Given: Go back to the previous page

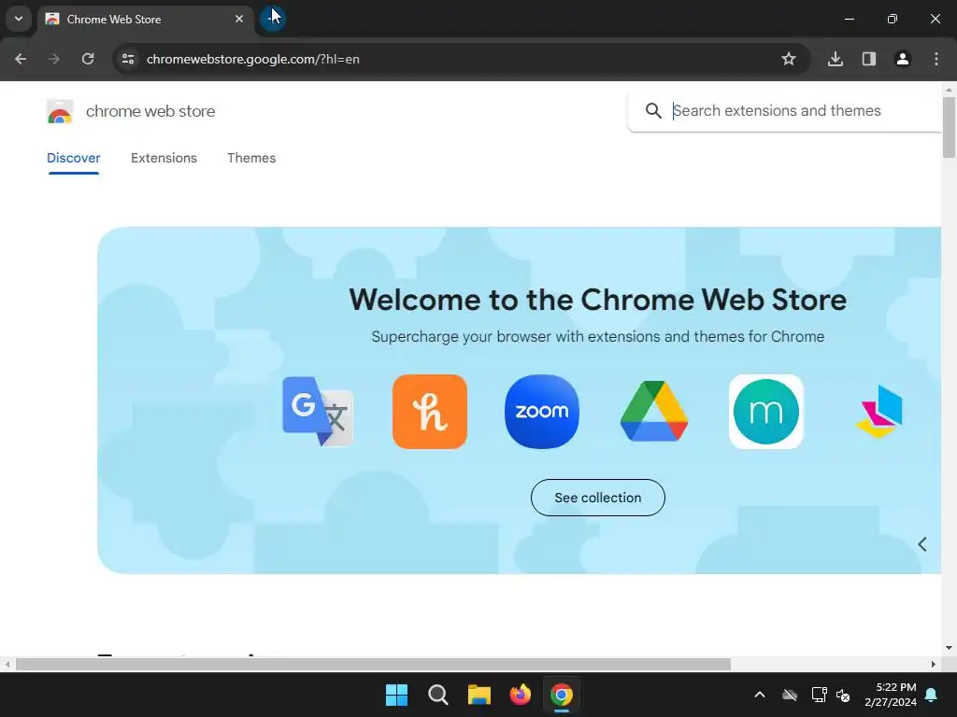Looking at the screenshot, I should [21, 59].
